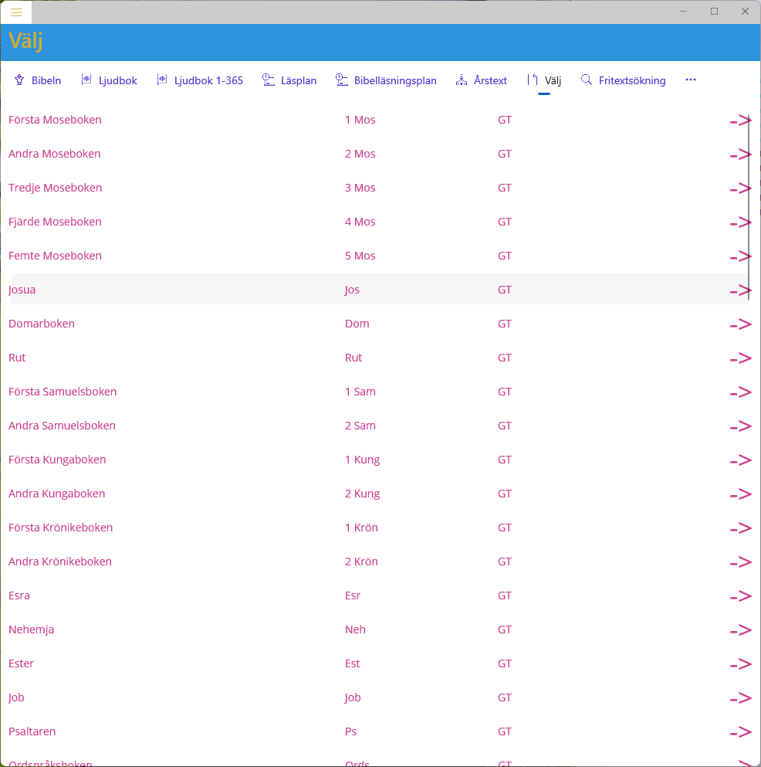Click arrow for Job row
Screen dimensions: 761x767
tap(740, 698)
